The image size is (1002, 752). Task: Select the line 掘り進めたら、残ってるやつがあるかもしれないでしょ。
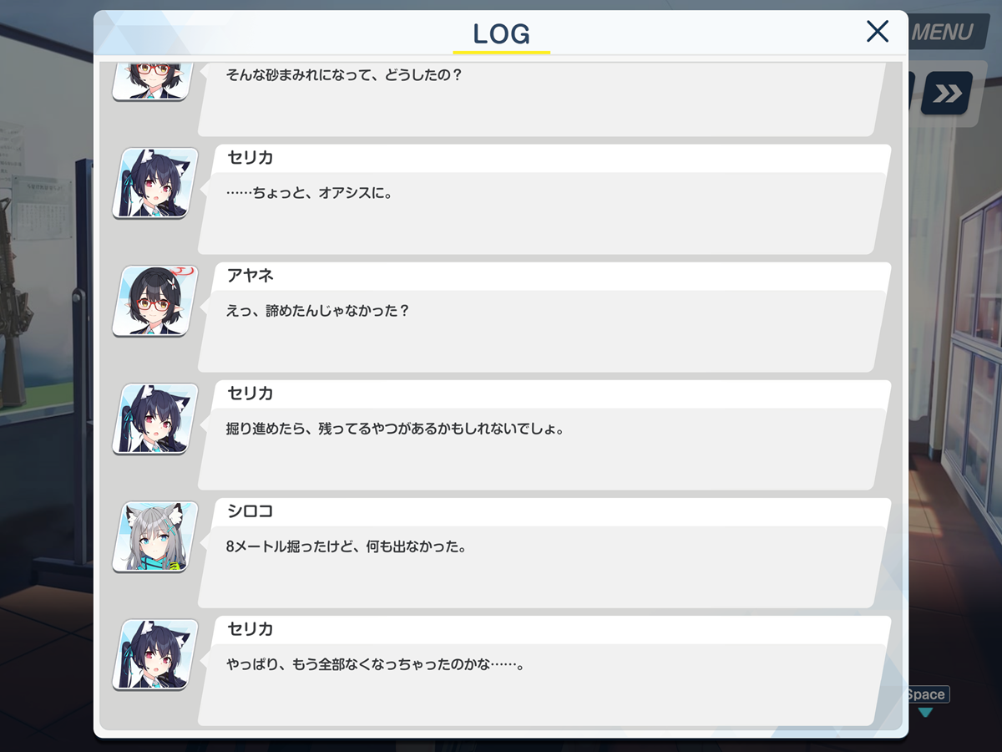[x=396, y=429]
